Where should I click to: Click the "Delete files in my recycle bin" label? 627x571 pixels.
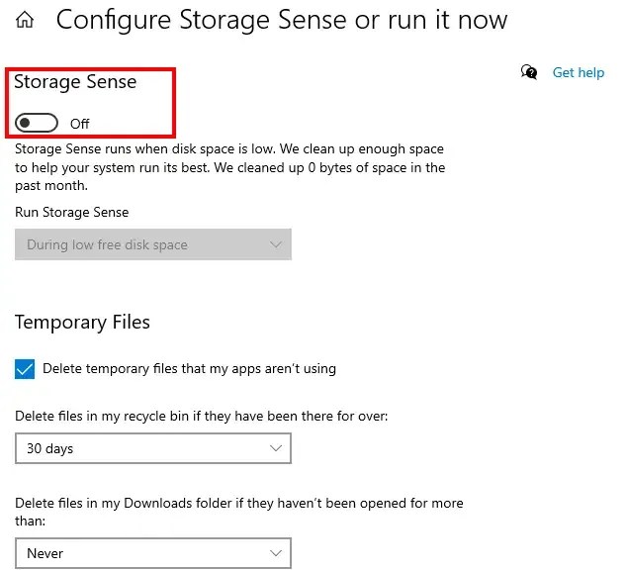click(x=202, y=416)
